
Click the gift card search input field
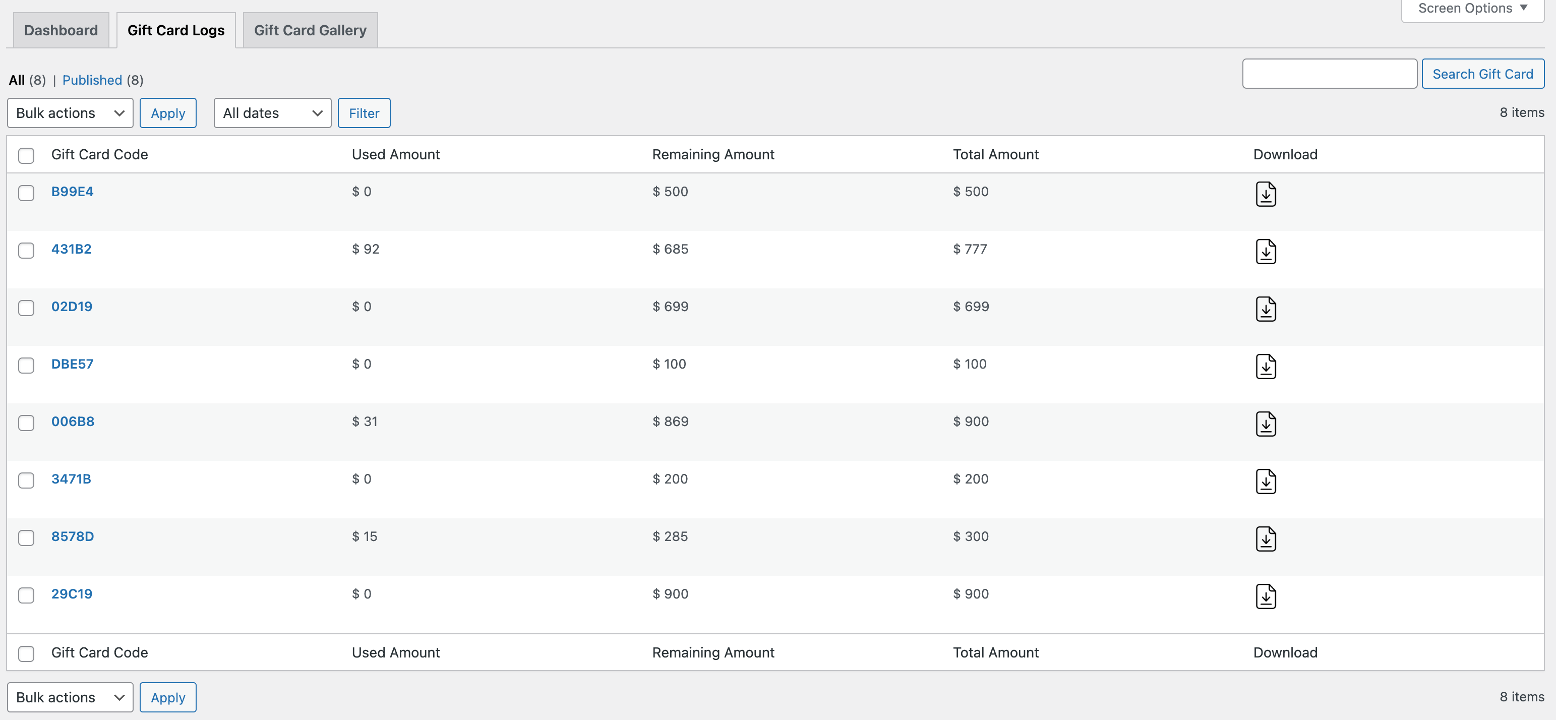click(1329, 74)
